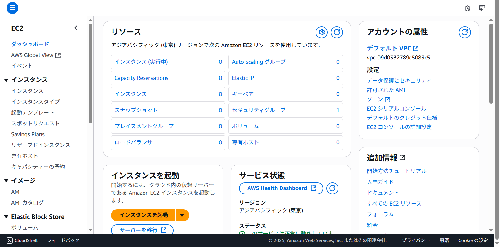Click the hexagon icon in top bar
Image resolution: width=500 pixels, height=247 pixels.
[467, 8]
